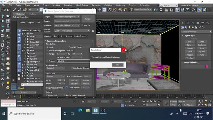This screenshot has height=120, width=213.
Task: Select the Active Time Segment radio
Action: (47, 50)
